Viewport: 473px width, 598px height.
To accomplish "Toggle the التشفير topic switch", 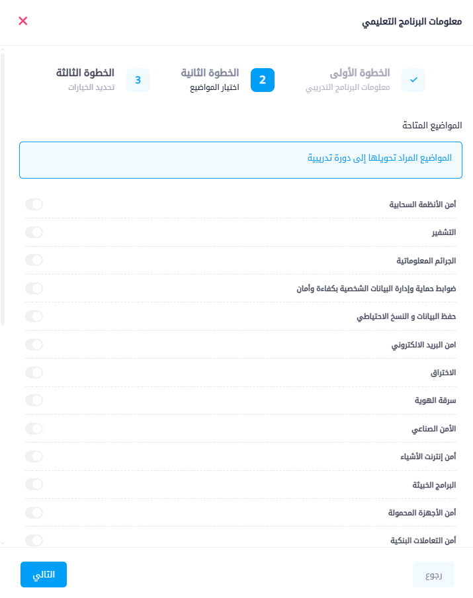I will coord(34,232).
